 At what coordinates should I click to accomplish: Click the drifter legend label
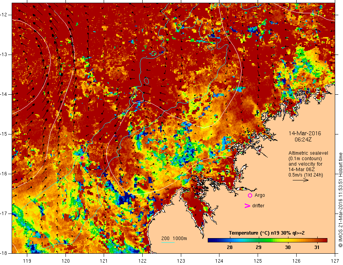258,206
